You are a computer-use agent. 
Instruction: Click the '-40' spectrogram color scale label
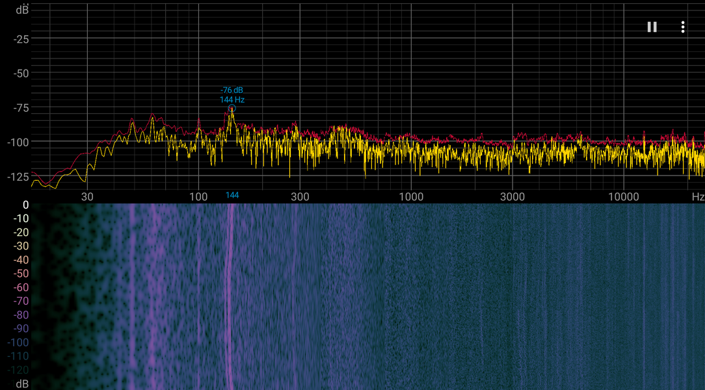point(21,260)
